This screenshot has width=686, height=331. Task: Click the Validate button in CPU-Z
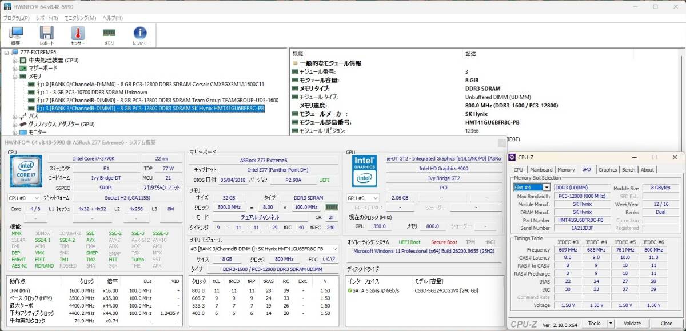pyautogui.click(x=632, y=324)
